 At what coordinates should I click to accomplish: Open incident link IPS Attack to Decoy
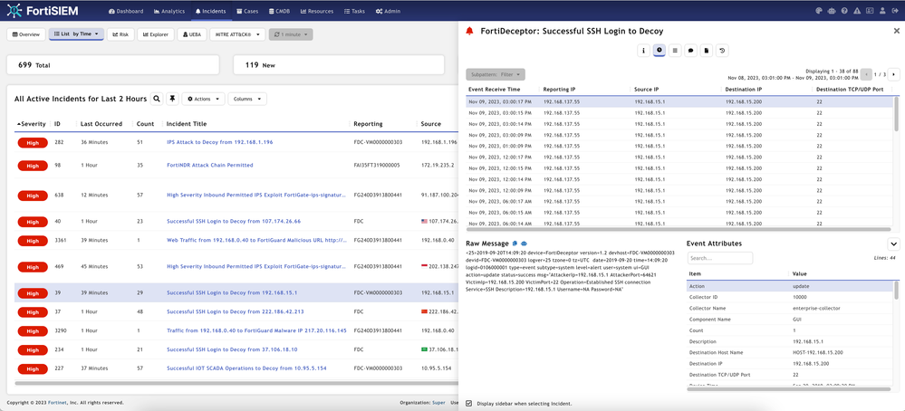[x=219, y=142]
